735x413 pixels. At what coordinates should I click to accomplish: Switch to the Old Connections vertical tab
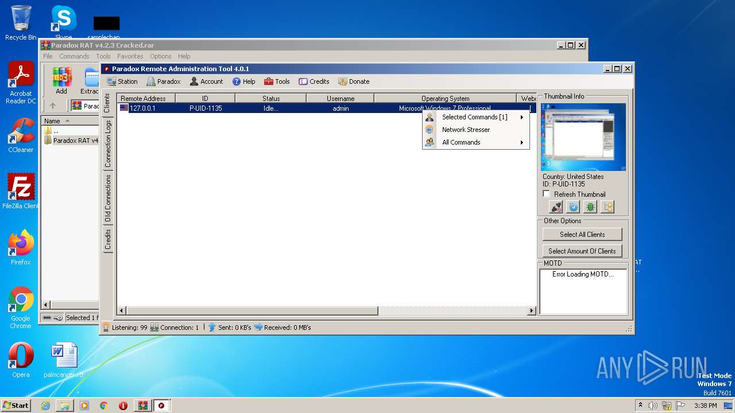tap(107, 198)
